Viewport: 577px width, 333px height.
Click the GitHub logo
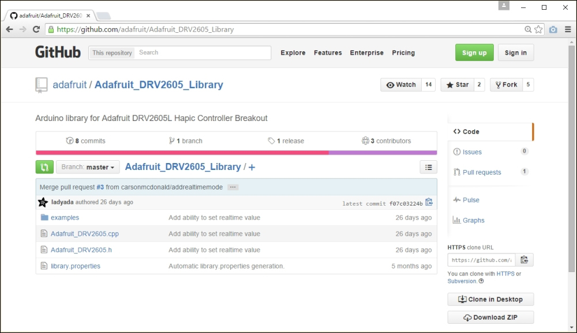coord(58,52)
